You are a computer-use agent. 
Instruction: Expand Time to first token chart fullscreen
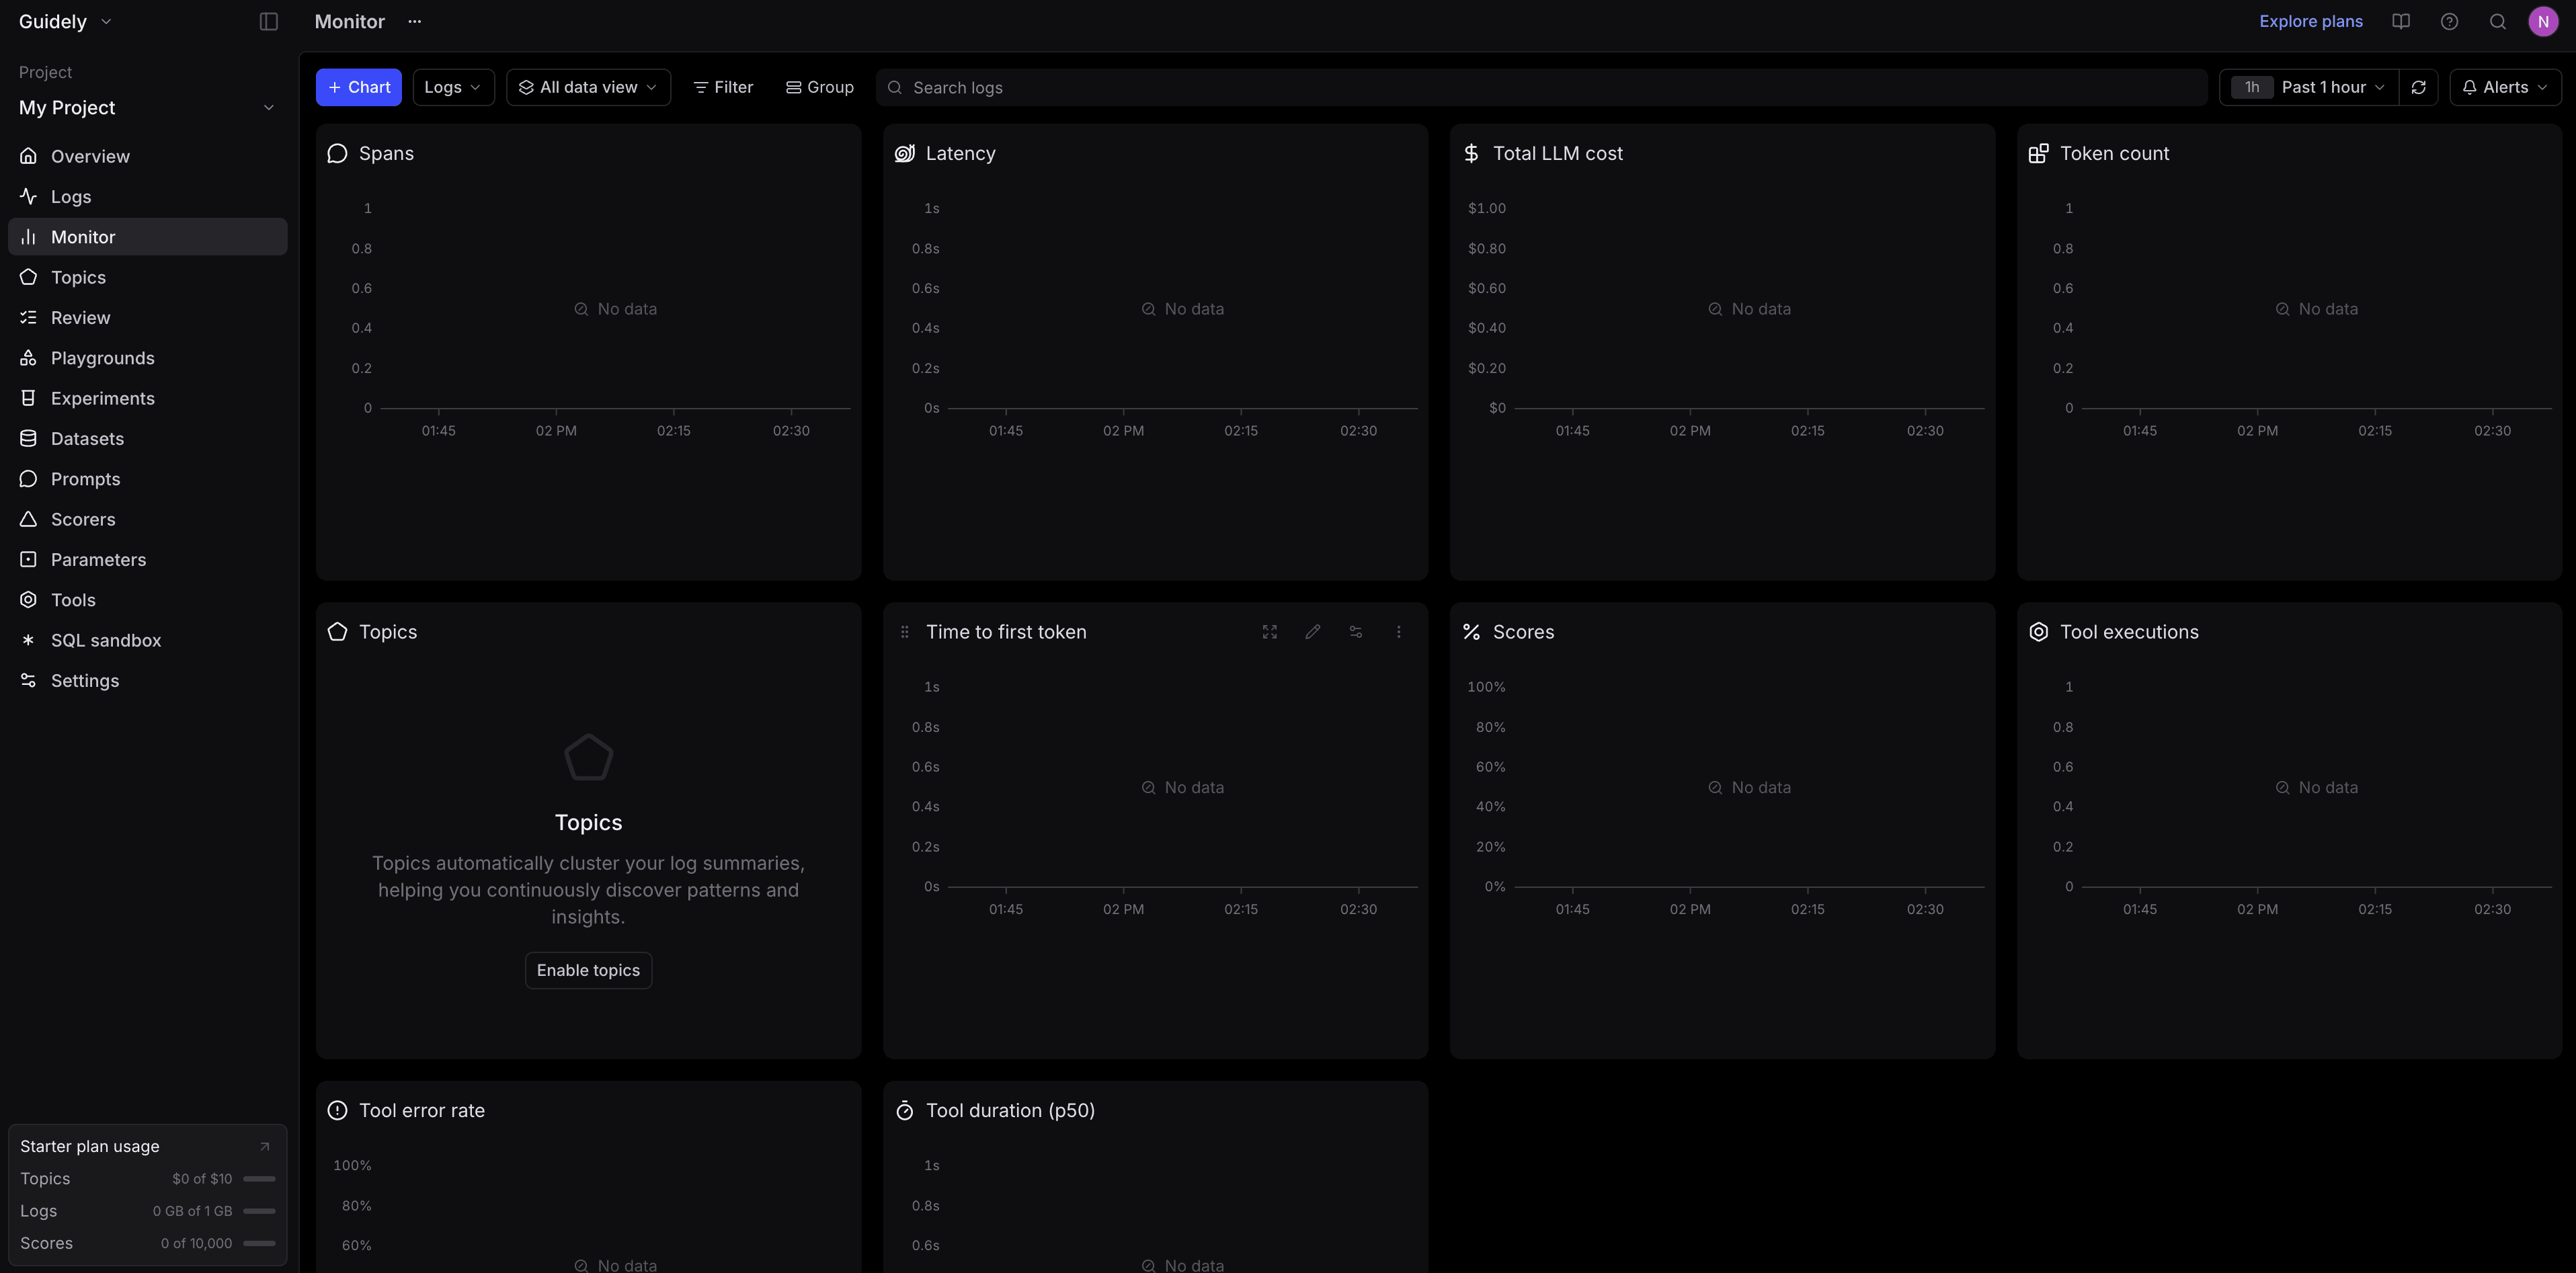click(x=1269, y=632)
